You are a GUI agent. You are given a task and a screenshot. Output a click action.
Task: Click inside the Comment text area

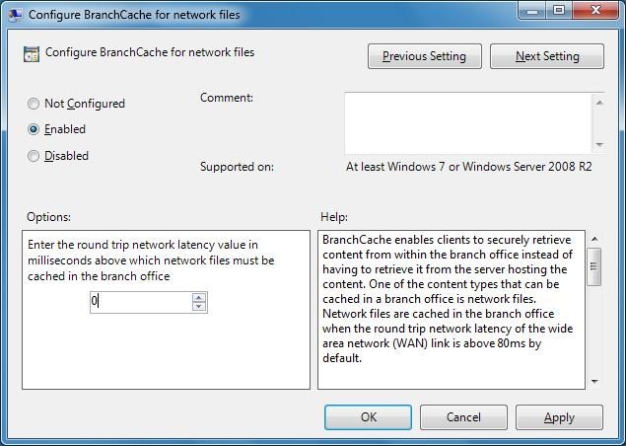click(x=468, y=123)
